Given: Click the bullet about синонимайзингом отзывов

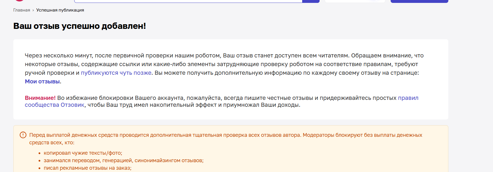Looking at the screenshot, I should (x=124, y=160).
